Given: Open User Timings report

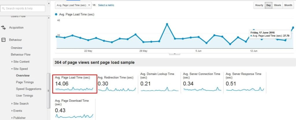Looking at the screenshot, I should (24, 95).
